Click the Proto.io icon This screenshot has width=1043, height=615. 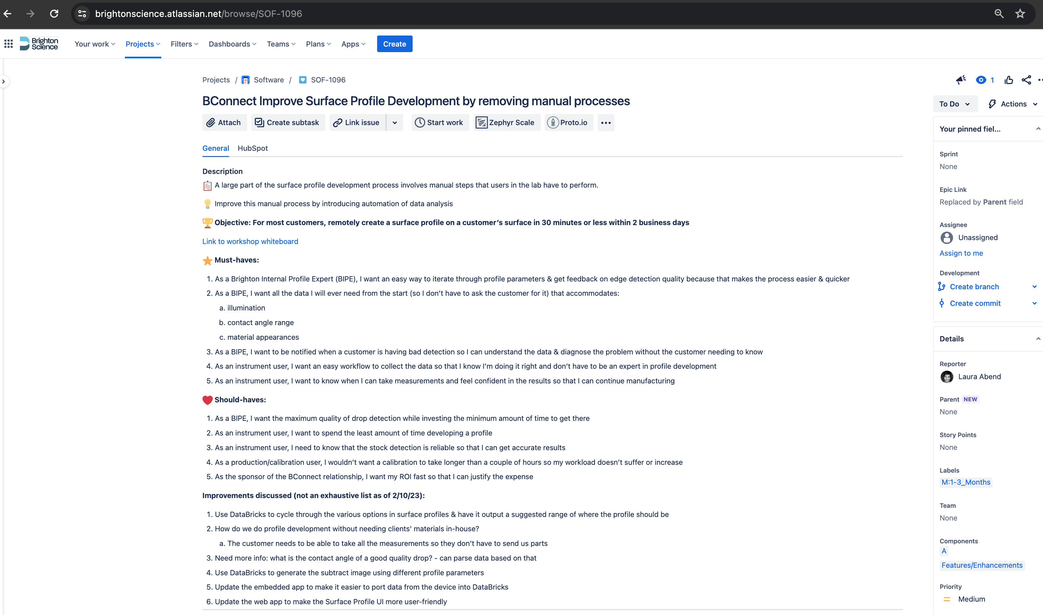pos(554,122)
